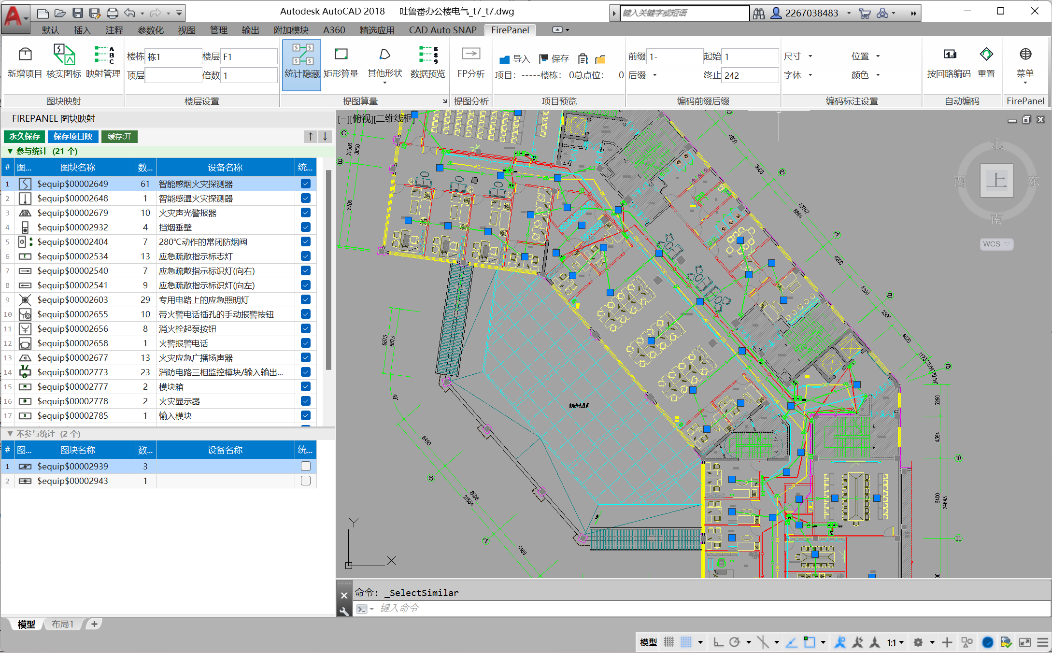Toggle the 统计隐藏 ribbon button
The image size is (1052, 653).
point(302,65)
